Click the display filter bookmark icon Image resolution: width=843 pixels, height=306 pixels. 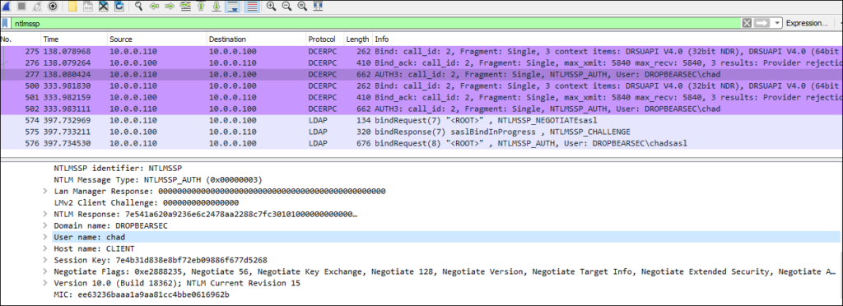[x=5, y=24]
